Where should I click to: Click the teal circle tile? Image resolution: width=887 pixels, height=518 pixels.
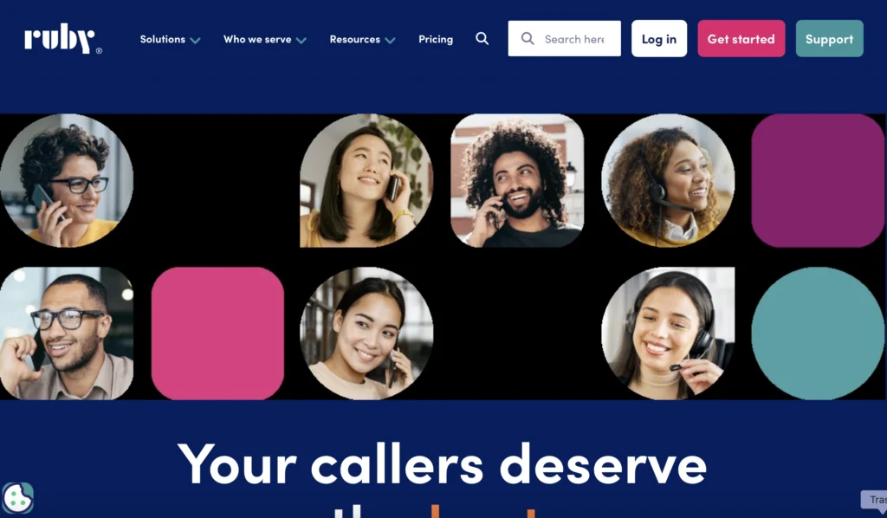818,333
